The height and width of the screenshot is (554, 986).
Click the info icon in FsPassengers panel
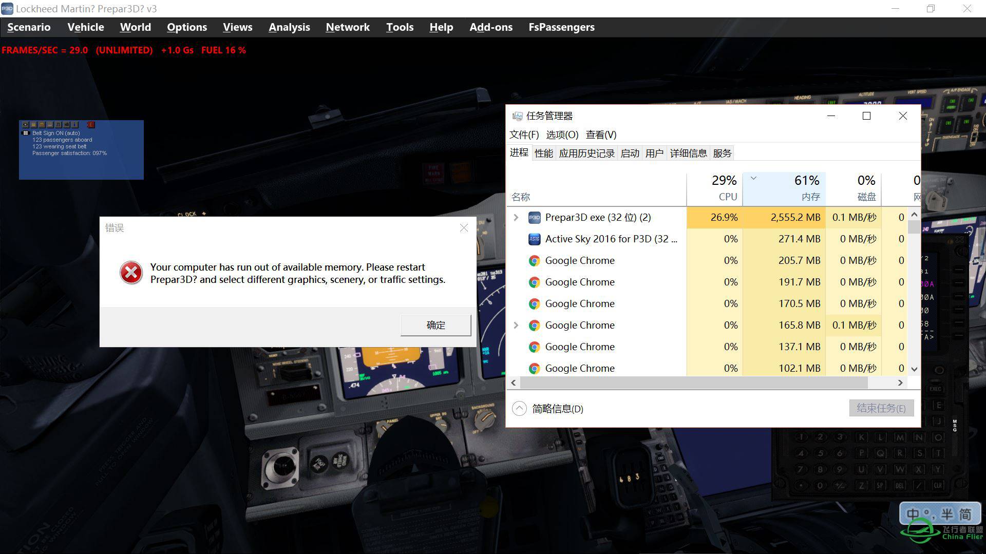click(x=74, y=125)
